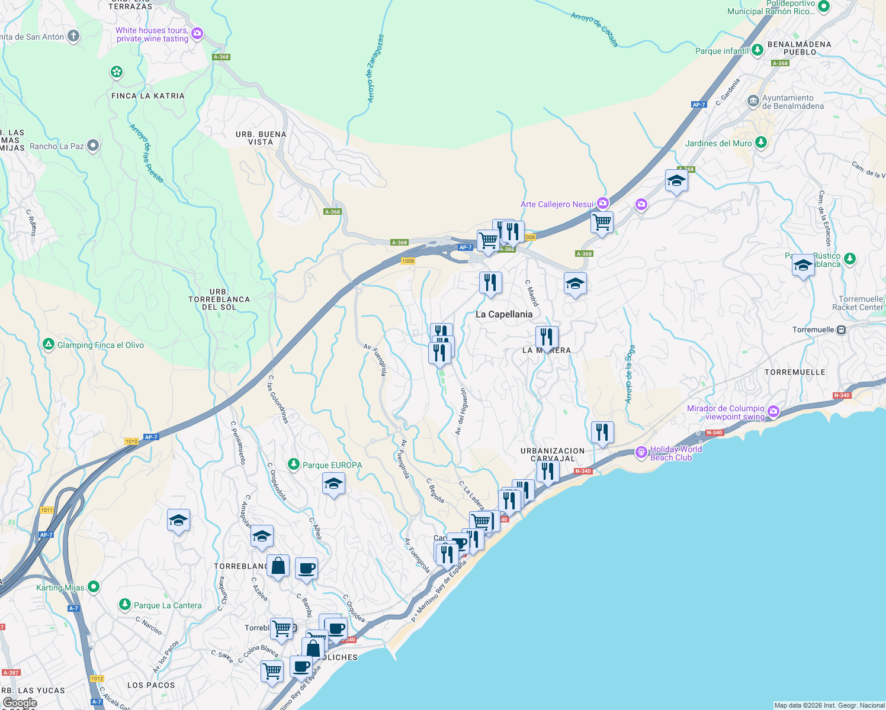This screenshot has width=886, height=710.
Task: Click the Jardines del Muro park marker
Action: click(x=761, y=142)
